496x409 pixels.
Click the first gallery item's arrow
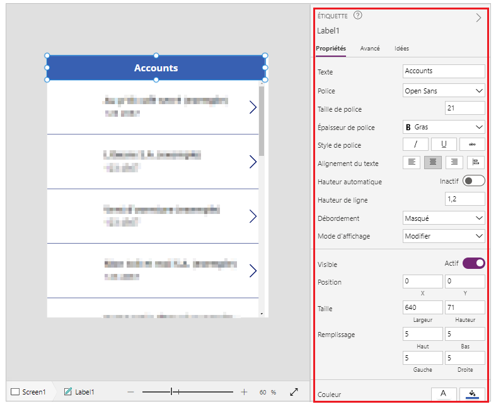point(253,107)
